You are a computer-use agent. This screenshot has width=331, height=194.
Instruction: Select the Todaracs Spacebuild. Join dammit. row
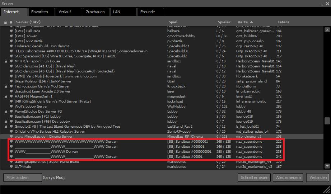point(162,46)
